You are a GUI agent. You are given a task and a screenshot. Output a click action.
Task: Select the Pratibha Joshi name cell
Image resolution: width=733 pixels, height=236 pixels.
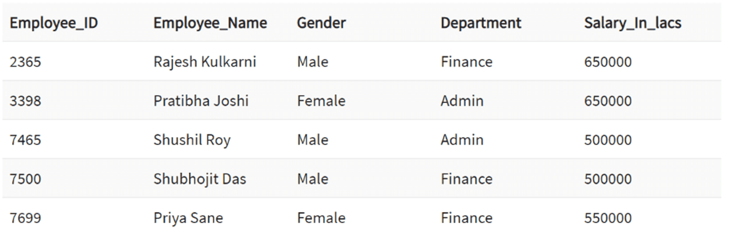tap(201, 101)
